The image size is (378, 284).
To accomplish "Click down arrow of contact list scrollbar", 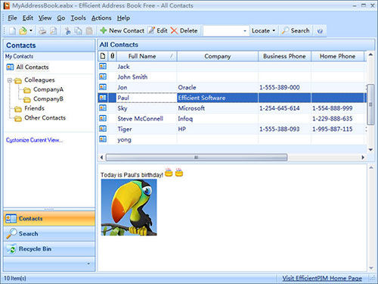I will pos(370,150).
